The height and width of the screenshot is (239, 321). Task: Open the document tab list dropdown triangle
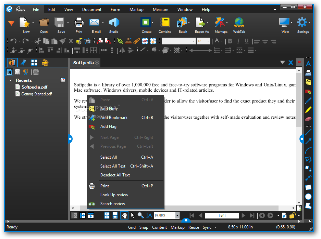[x=283, y=63]
